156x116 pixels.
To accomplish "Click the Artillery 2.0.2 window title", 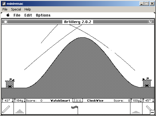I will pos(78,22).
